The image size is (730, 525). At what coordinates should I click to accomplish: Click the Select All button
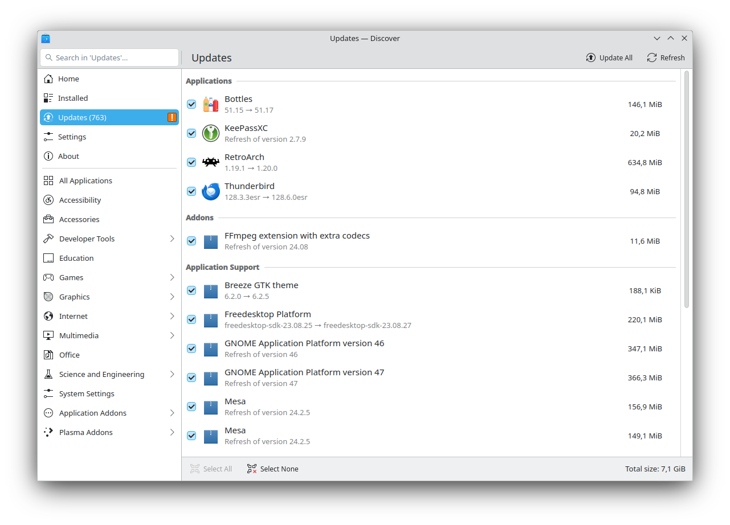click(x=211, y=469)
